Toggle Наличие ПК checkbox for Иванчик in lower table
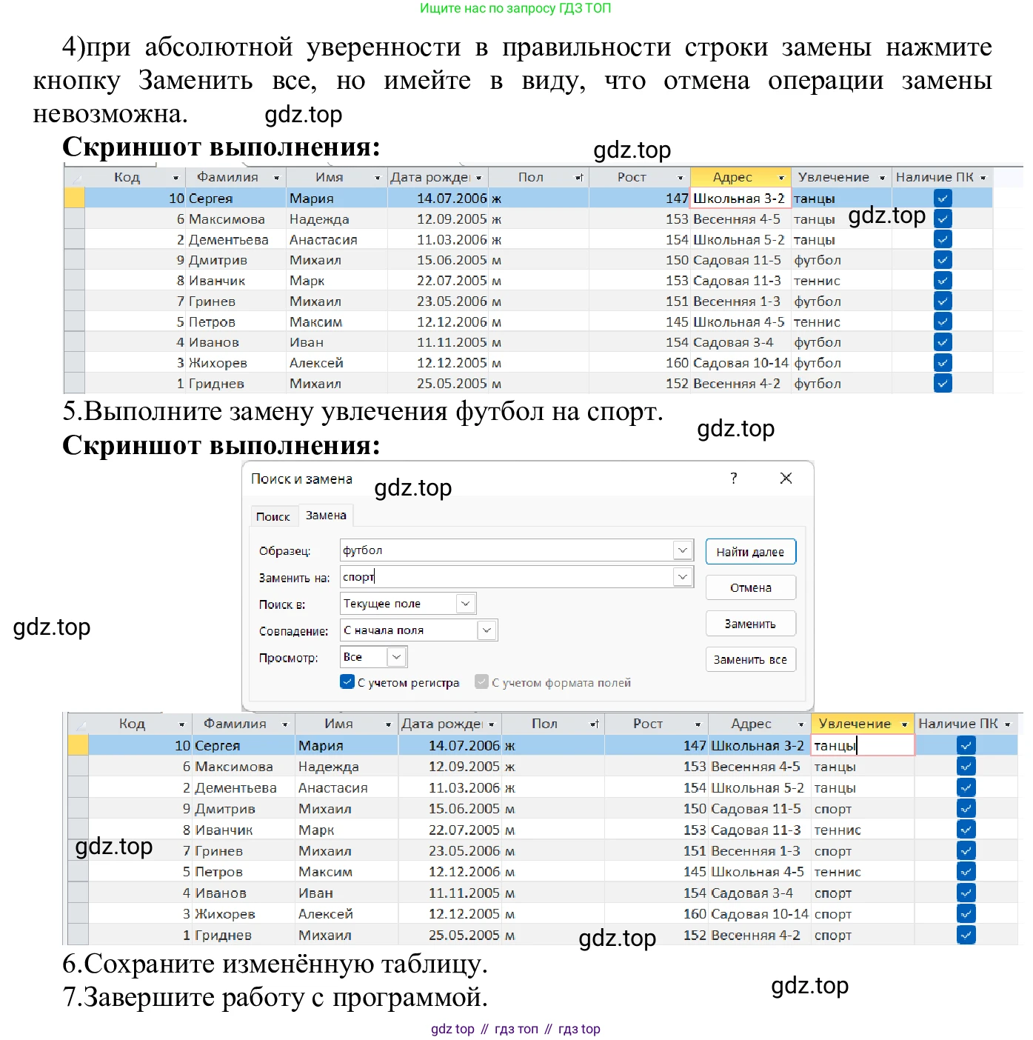This screenshot has width=1033, height=1040. click(x=966, y=830)
